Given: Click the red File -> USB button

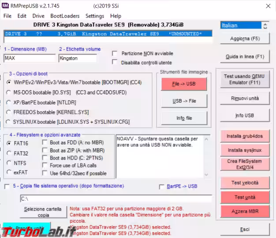Looking at the screenshot, I should (x=184, y=84).
